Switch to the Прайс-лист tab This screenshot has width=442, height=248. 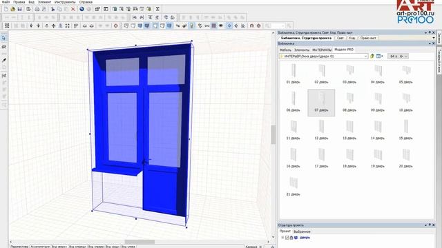(368, 38)
